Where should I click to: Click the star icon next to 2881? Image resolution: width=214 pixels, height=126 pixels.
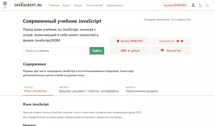pyautogui.click(x=129, y=51)
